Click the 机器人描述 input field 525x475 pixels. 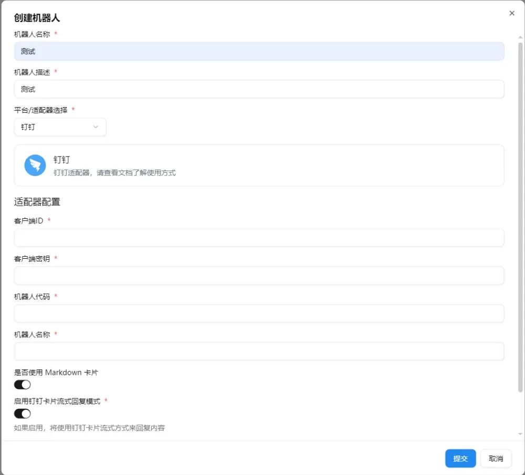tap(258, 89)
